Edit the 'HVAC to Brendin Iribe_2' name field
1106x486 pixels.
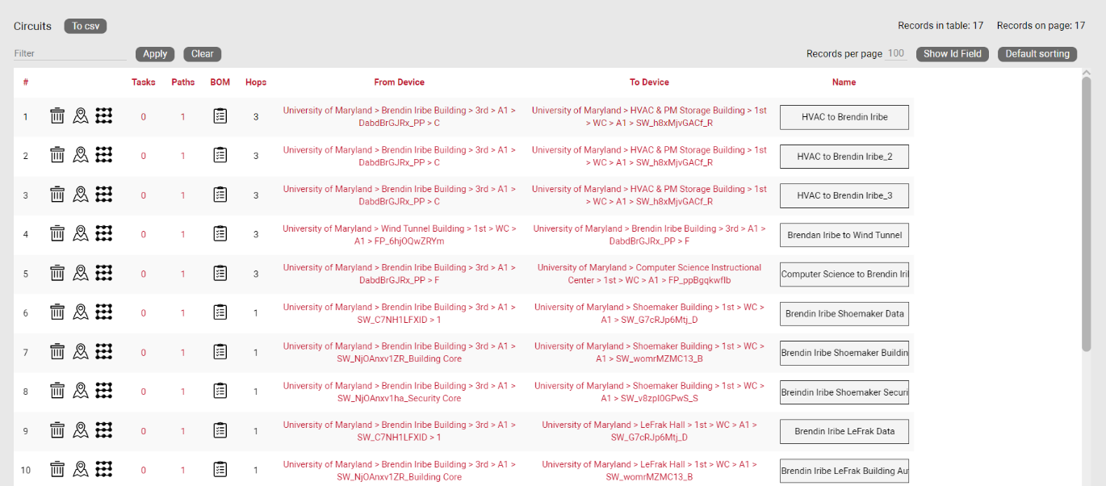click(x=844, y=157)
